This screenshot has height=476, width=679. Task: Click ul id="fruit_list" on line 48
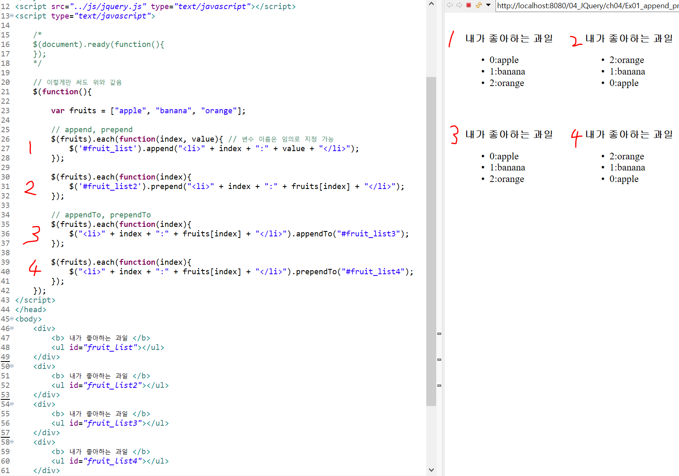pos(108,348)
